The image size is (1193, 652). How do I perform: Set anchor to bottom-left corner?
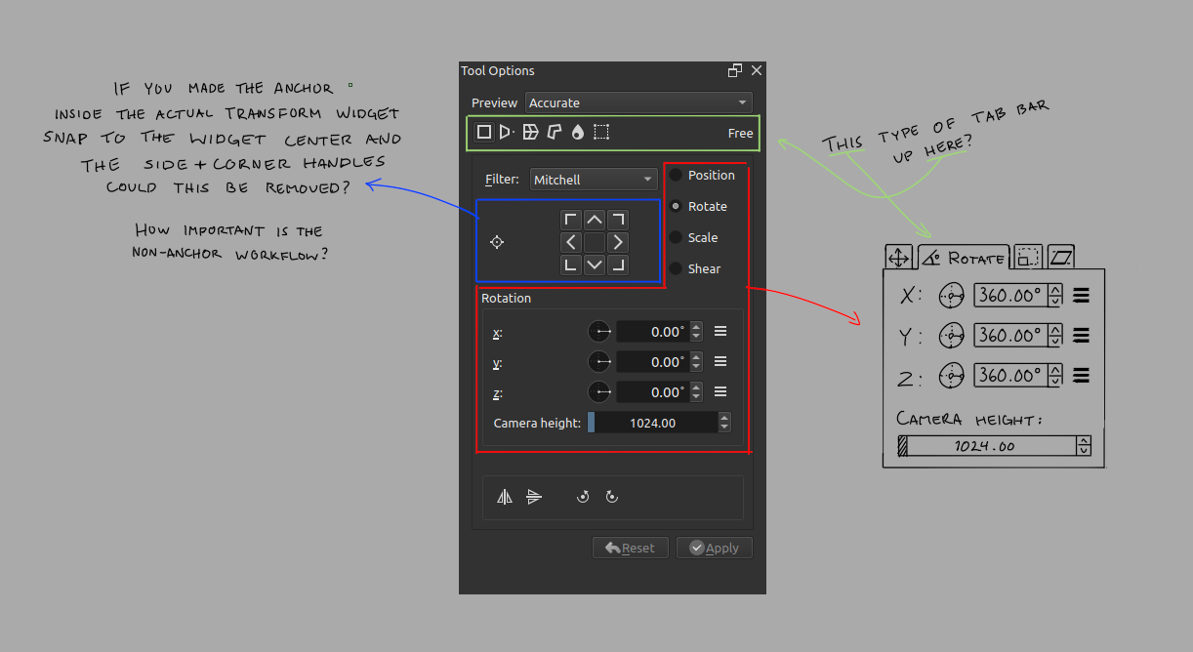571,265
